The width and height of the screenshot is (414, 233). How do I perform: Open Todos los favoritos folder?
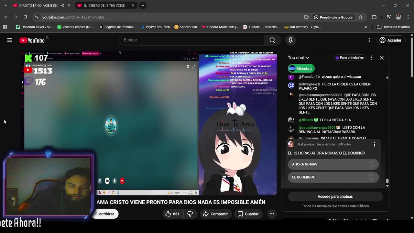tap(394, 27)
